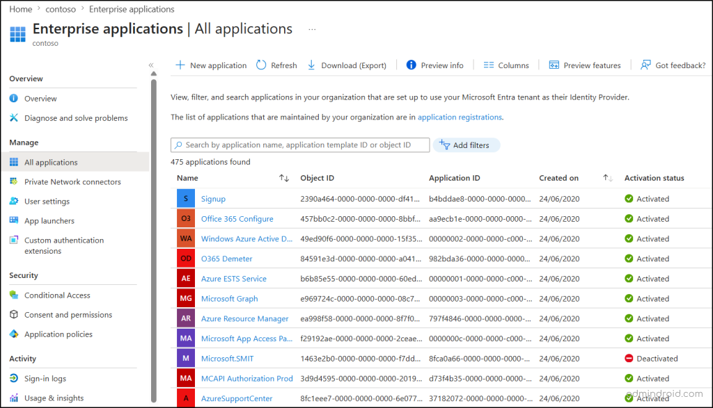Open the ellipsis more options menu
This screenshot has height=408, width=713.
tap(312, 29)
